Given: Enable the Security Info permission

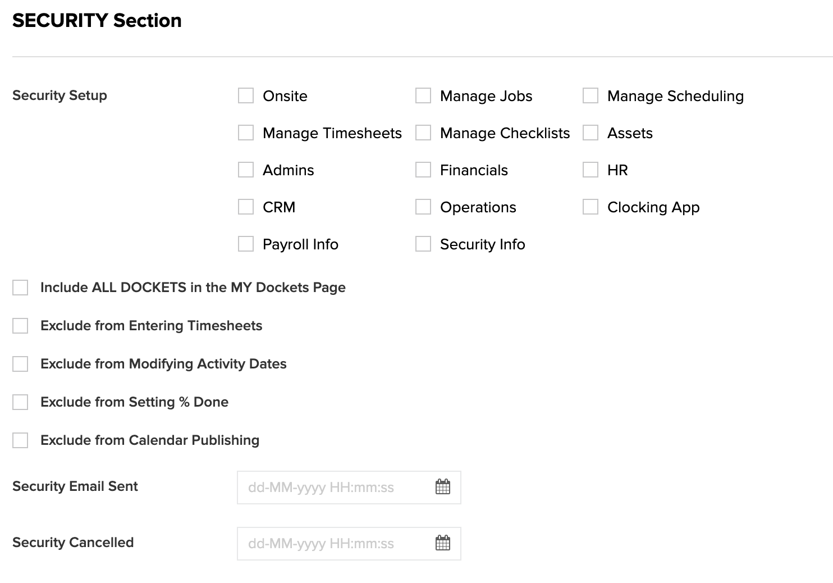Looking at the screenshot, I should pos(423,244).
